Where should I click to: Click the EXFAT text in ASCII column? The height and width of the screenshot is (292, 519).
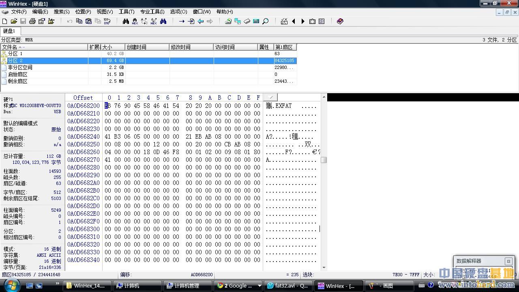[283, 106]
